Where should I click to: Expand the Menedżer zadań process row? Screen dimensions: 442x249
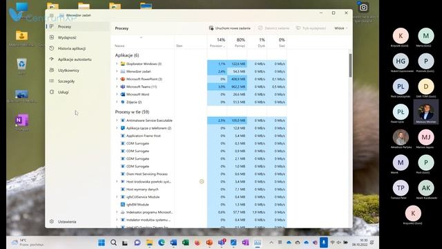117,71
